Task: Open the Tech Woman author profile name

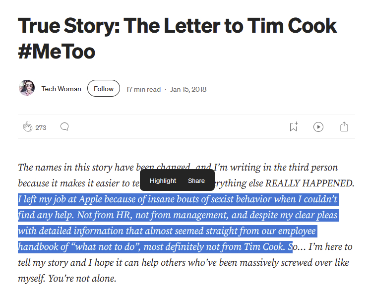Action: pos(61,89)
